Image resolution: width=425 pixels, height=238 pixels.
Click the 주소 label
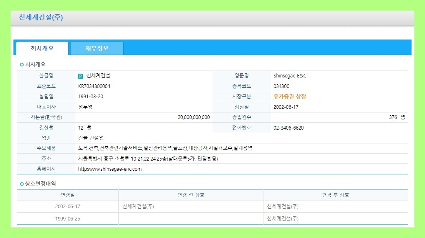(46, 159)
